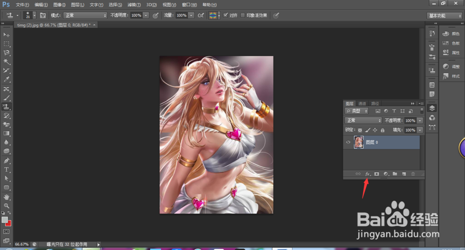This screenshot has width=465, height=250.
Task: Select the Gradient tool
Action: [x=6, y=134]
